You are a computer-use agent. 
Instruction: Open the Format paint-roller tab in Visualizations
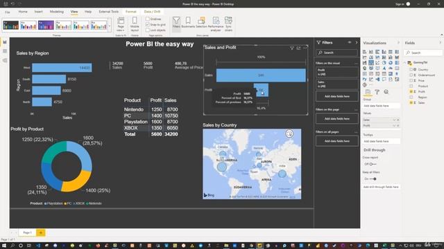point(377,92)
